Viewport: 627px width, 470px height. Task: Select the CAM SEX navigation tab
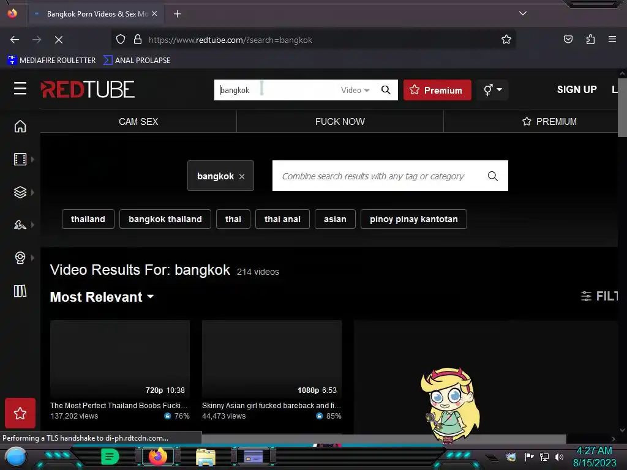point(138,122)
